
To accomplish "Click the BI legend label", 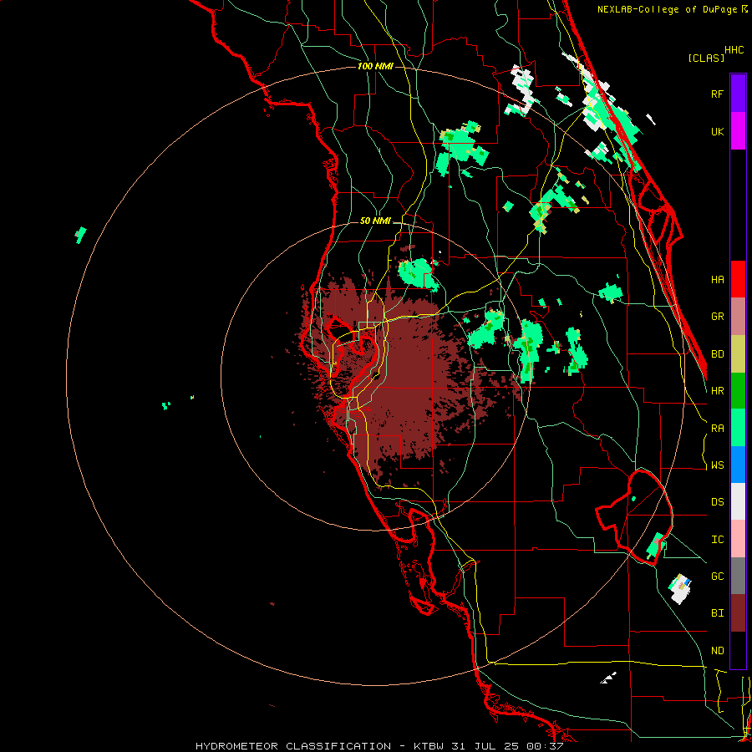I will pyautogui.click(x=717, y=613).
